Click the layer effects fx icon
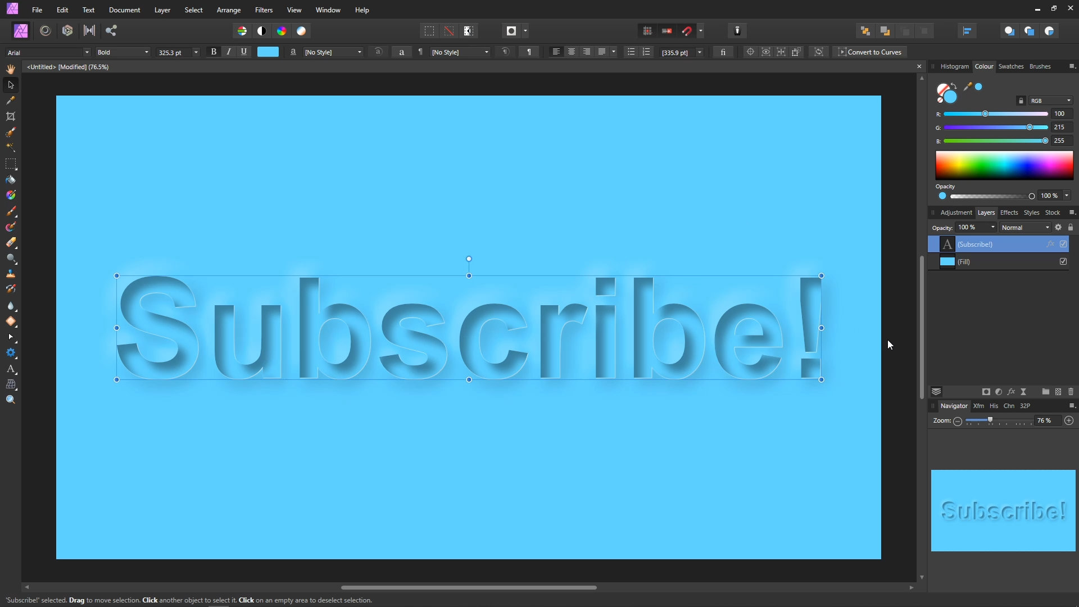This screenshot has width=1079, height=607. 1011,392
